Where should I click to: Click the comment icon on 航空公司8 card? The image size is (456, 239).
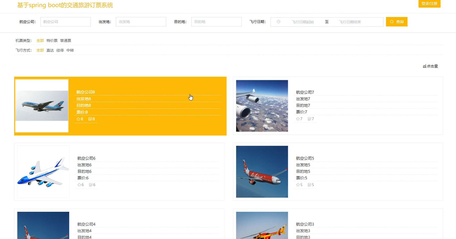coord(90,119)
